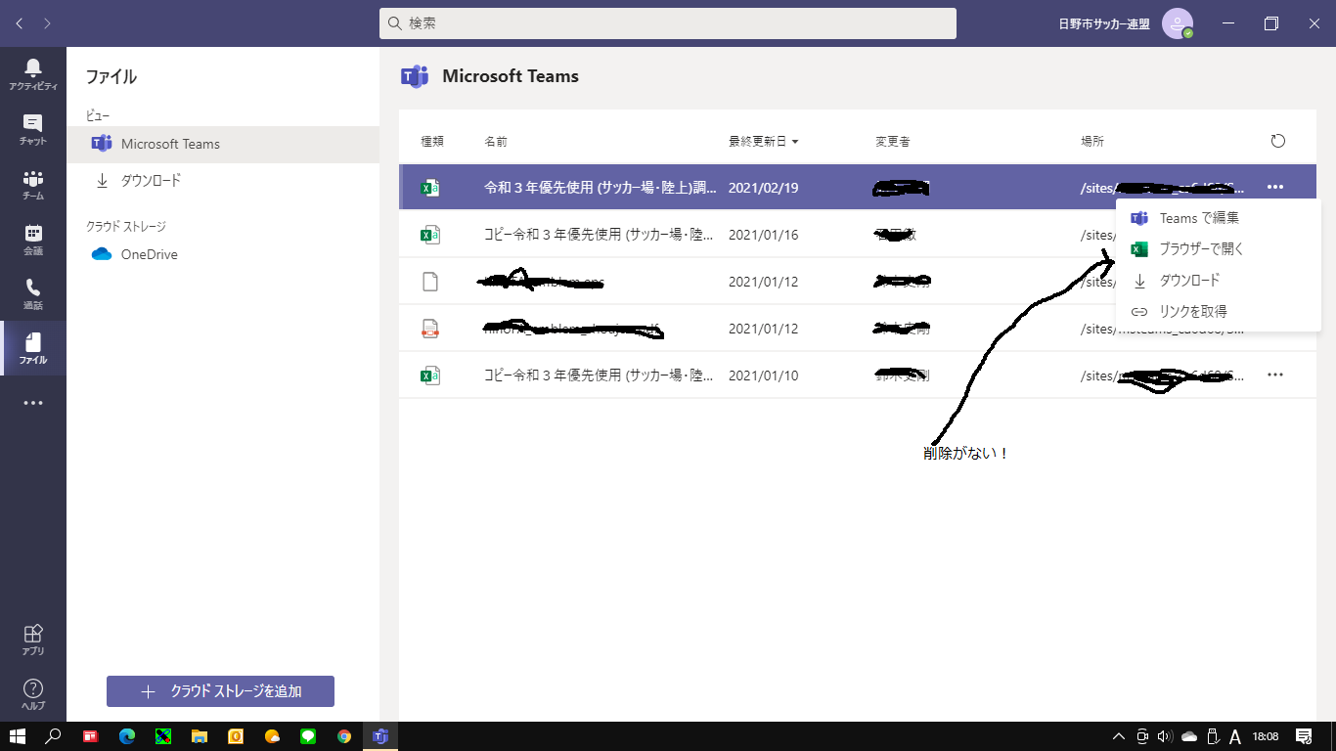This screenshot has height=751, width=1336.
Task: Click the blank document icon in file list
Action: (429, 282)
